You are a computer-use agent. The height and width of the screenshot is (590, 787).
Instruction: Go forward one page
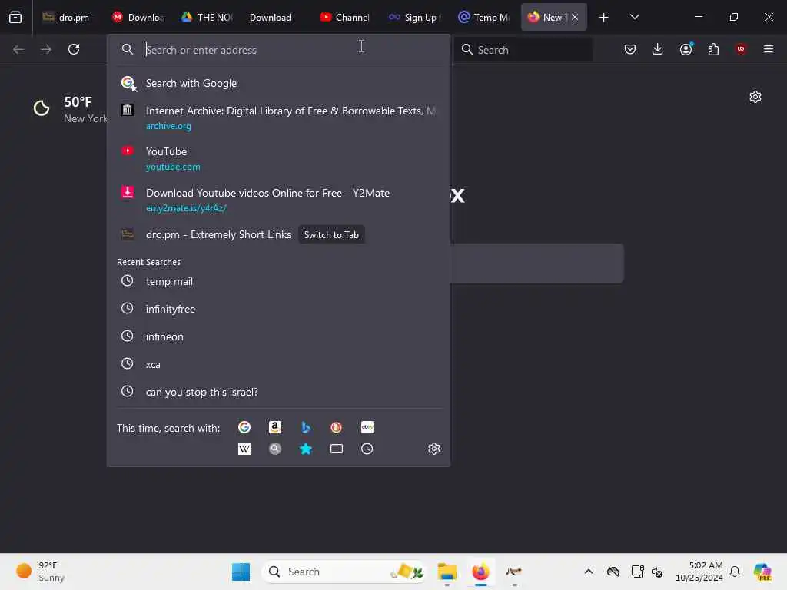46,49
